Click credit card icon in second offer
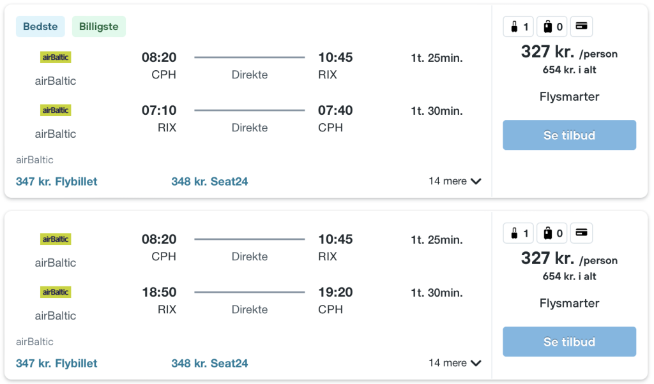The height and width of the screenshot is (384, 654). pos(581,233)
